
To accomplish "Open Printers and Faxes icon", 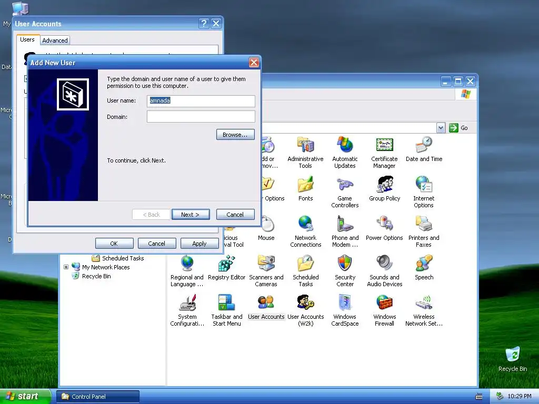I will 424,231.
